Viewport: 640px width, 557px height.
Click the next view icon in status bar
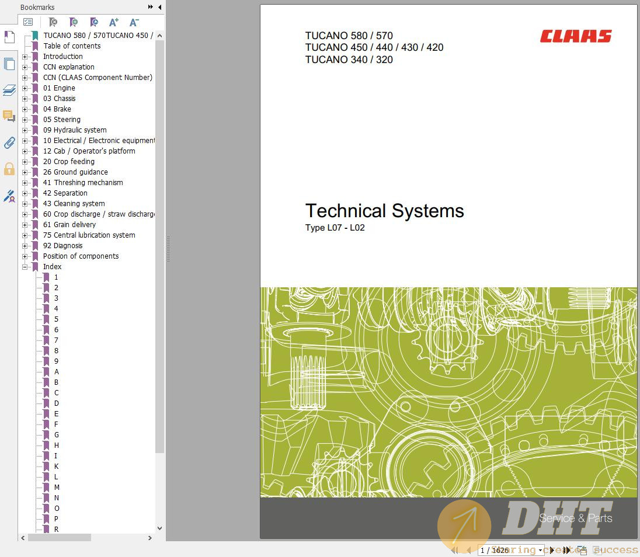point(597,551)
